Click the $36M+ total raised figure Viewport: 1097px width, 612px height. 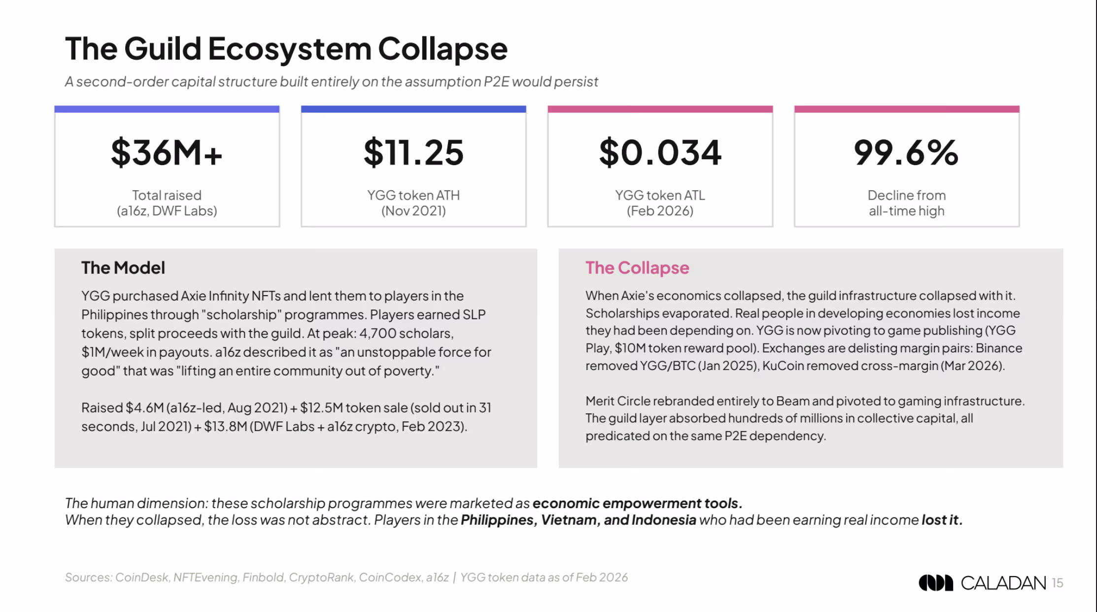tap(167, 153)
